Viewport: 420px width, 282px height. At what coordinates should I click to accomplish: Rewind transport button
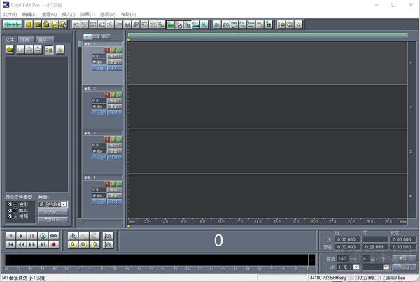tap(21, 244)
